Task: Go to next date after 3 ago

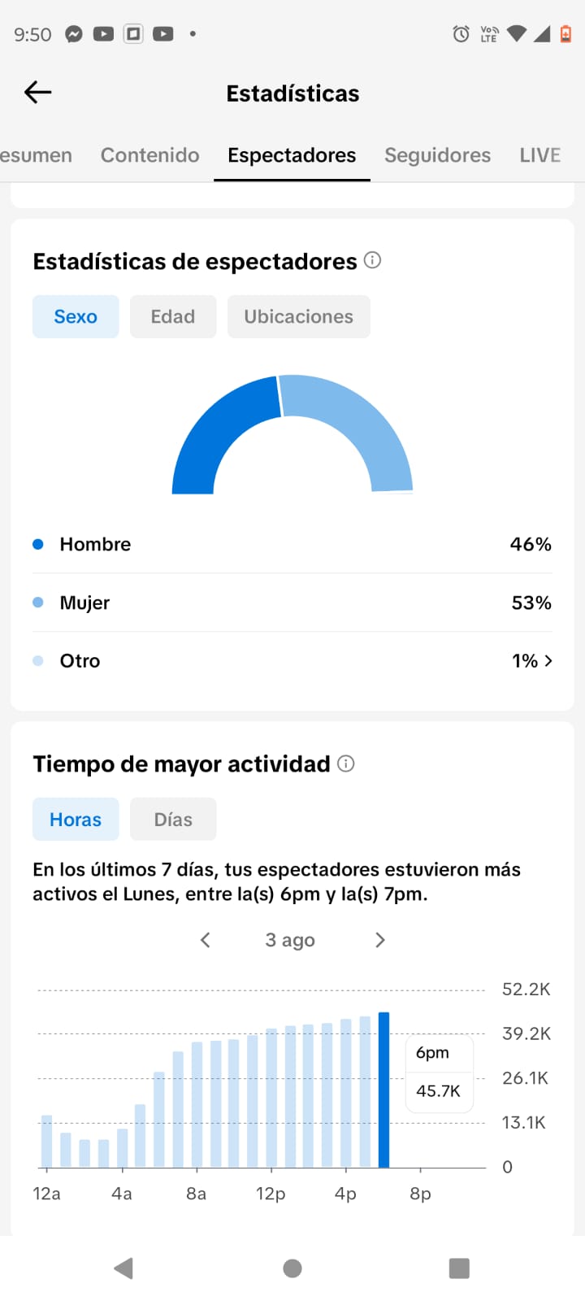Action: click(379, 940)
